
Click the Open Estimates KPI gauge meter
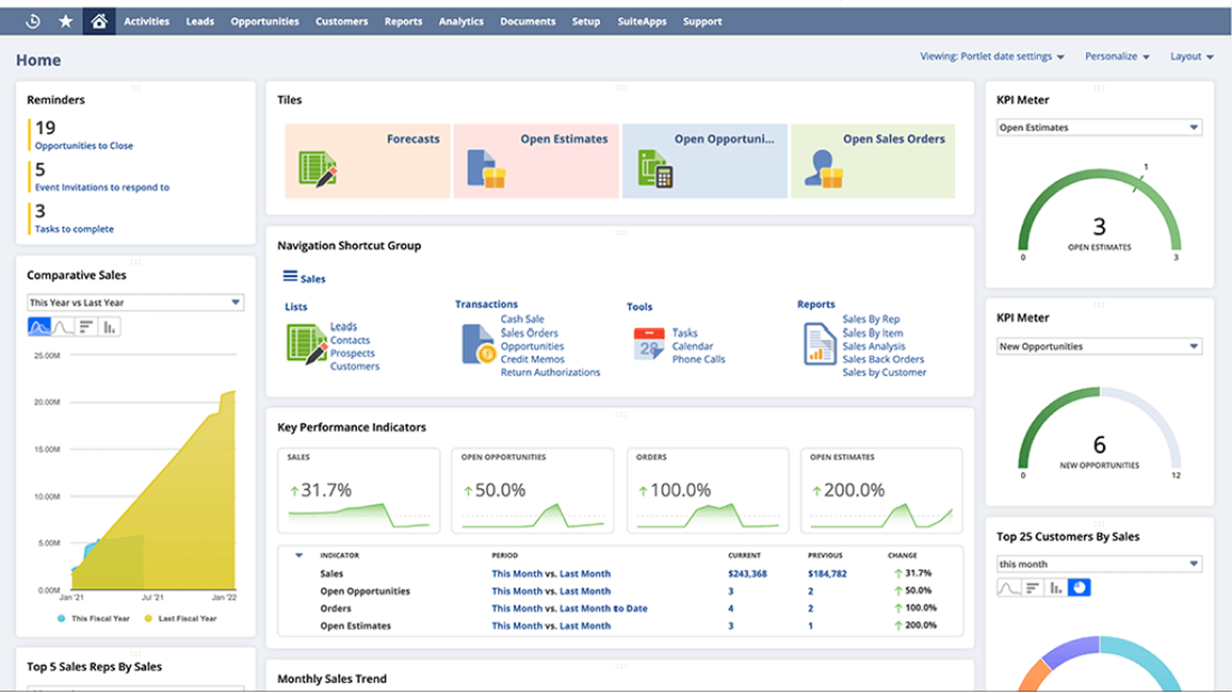pyautogui.click(x=1099, y=212)
